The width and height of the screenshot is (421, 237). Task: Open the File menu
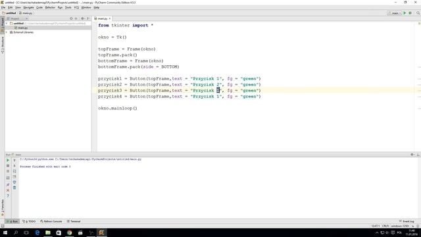[x=3, y=7]
